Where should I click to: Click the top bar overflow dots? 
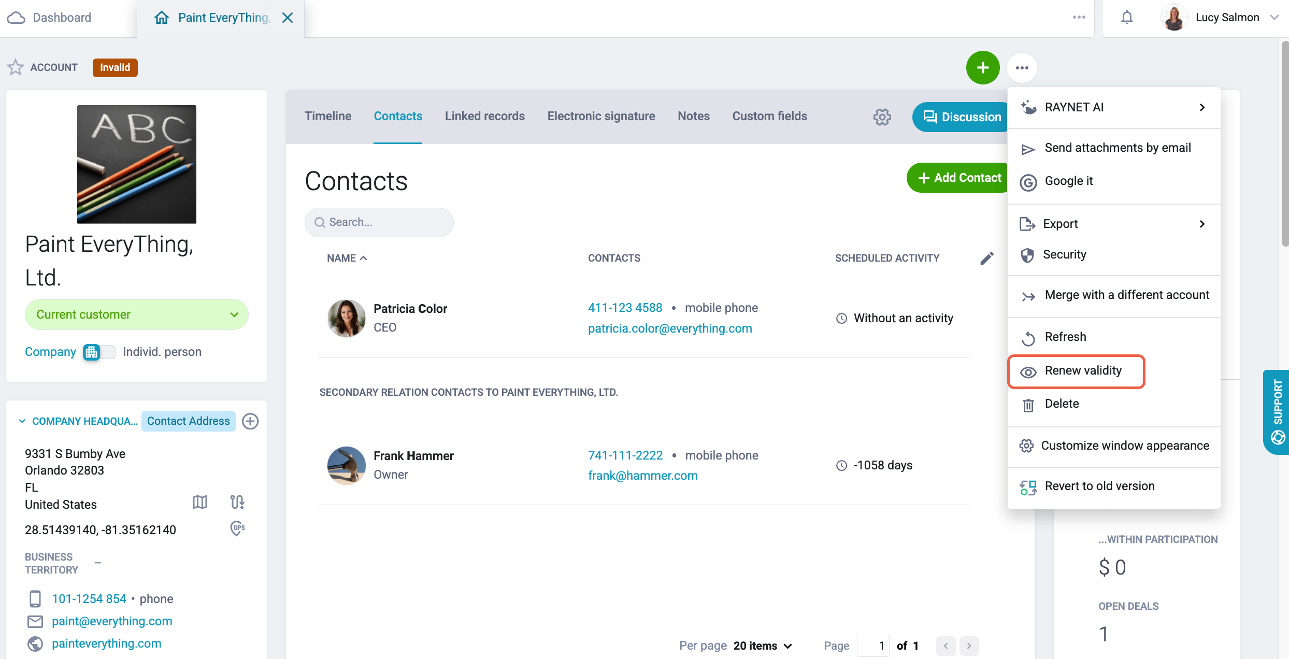pyautogui.click(x=1079, y=17)
